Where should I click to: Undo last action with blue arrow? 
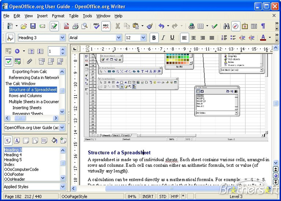[x=161, y=26]
